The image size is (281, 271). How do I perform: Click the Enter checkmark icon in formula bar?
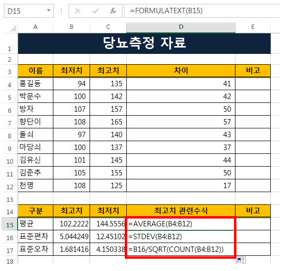95,11
